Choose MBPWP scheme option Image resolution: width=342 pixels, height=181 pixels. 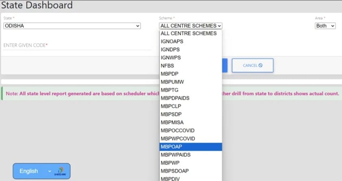click(x=191, y=163)
